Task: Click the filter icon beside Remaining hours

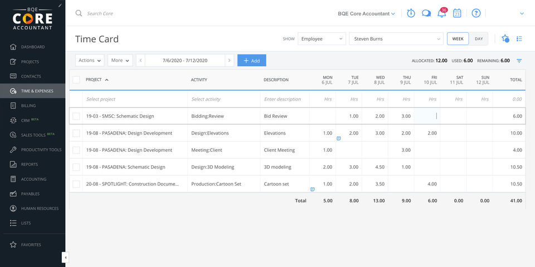Action: (519, 61)
